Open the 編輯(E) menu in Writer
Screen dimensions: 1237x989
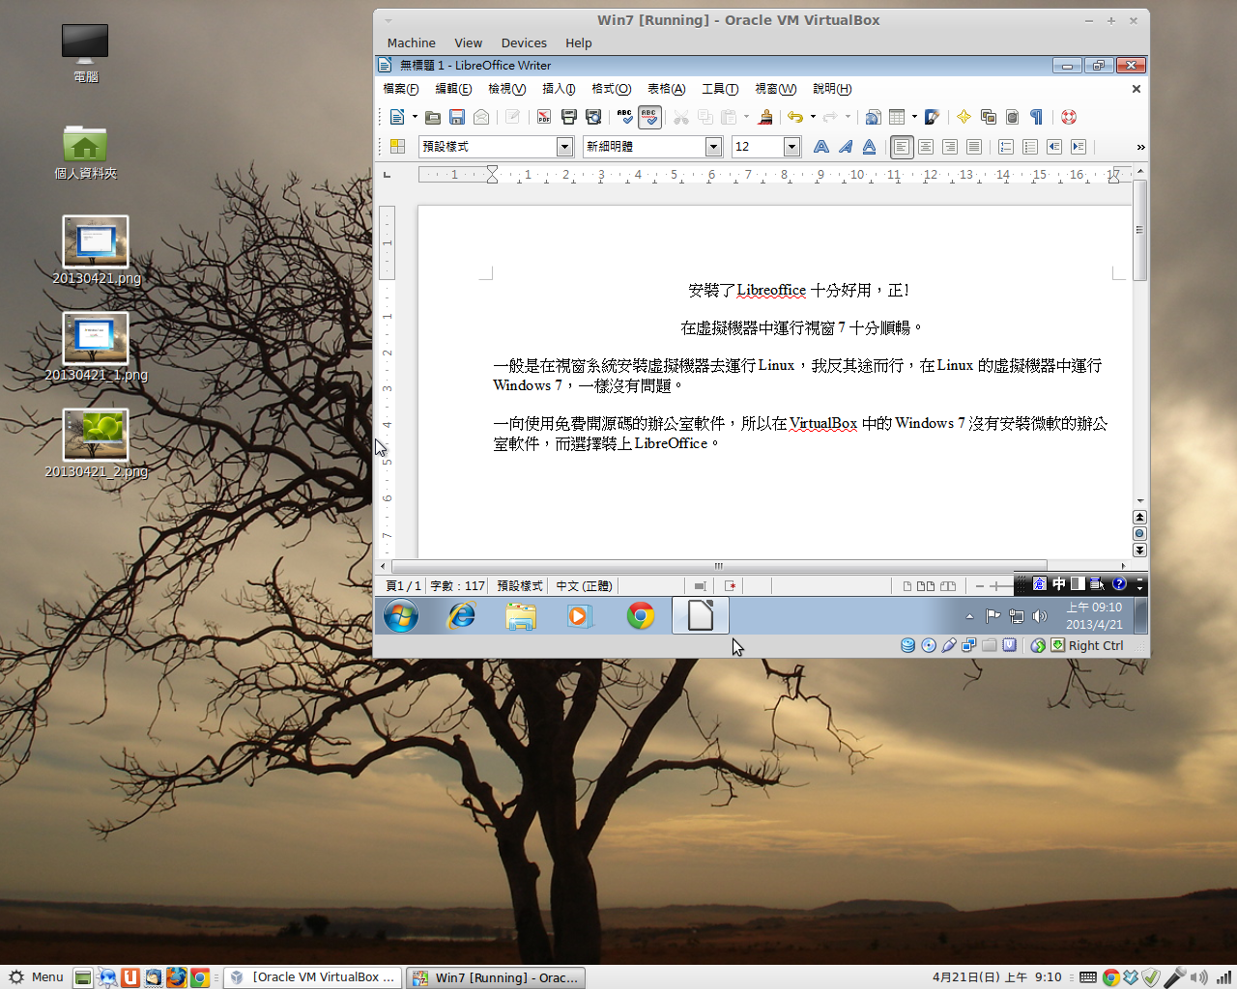[453, 89]
